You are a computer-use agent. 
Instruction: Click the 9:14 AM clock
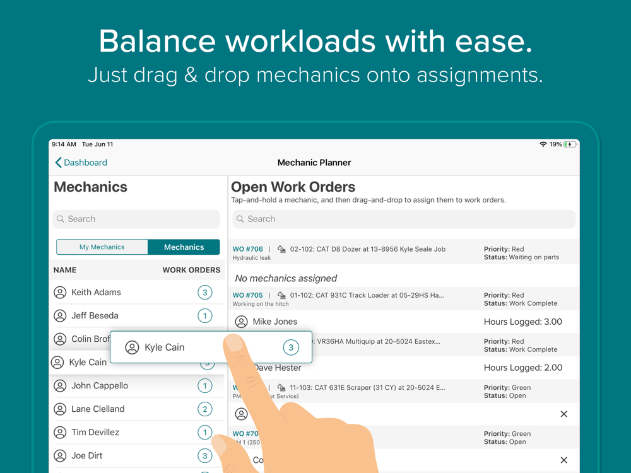tap(64, 144)
